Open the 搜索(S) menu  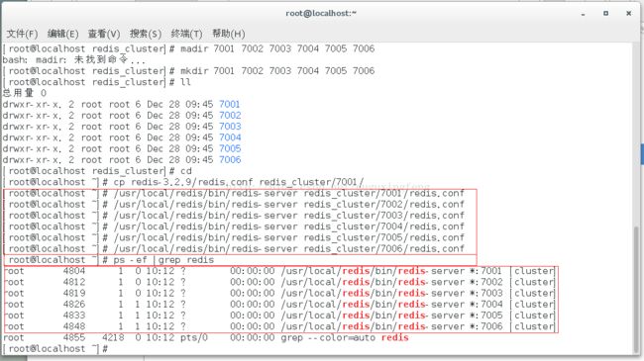pos(146,34)
